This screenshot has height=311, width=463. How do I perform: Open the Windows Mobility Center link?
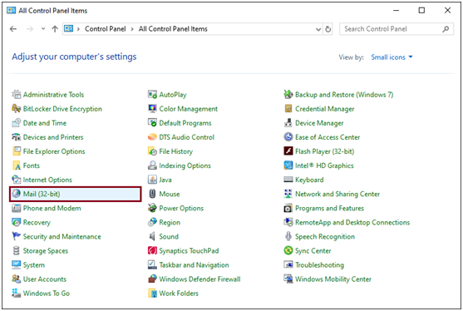333,279
